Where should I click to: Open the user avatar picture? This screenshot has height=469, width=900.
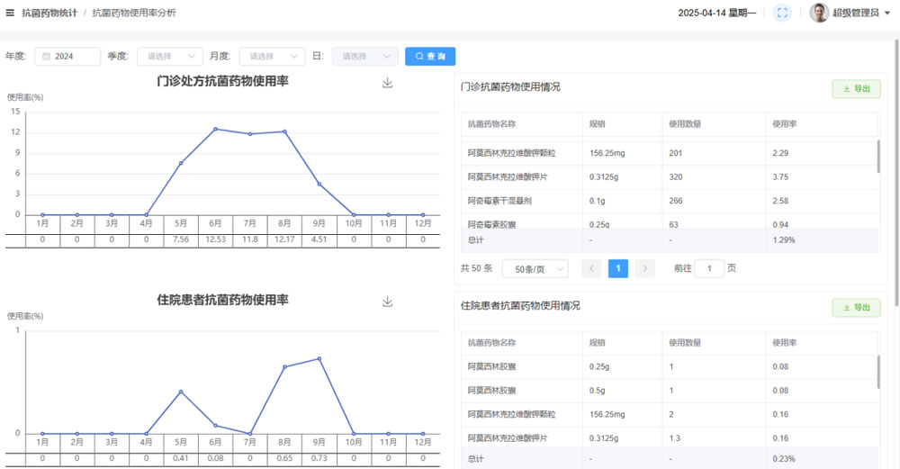(819, 13)
